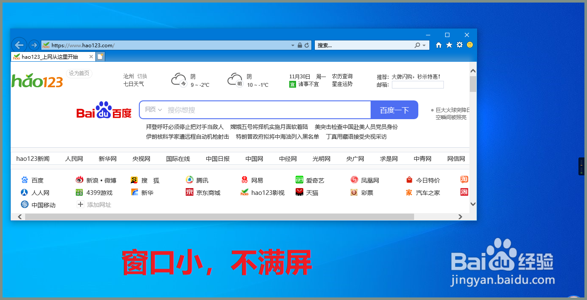Go forward with the browser forward arrow

coord(34,45)
